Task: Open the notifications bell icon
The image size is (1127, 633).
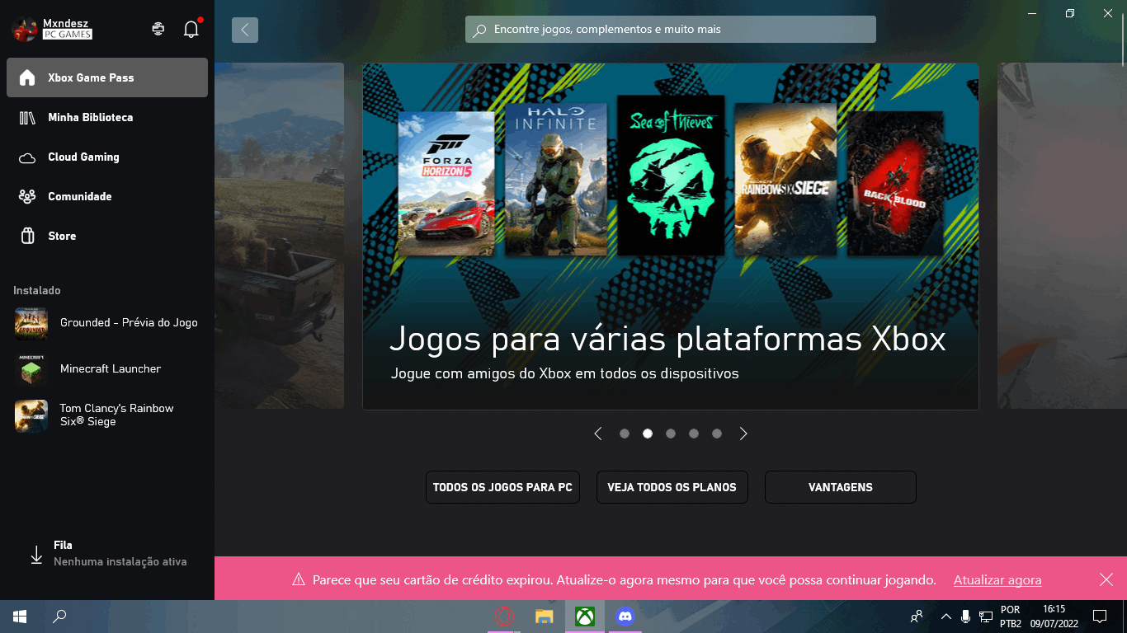Action: coord(191,29)
